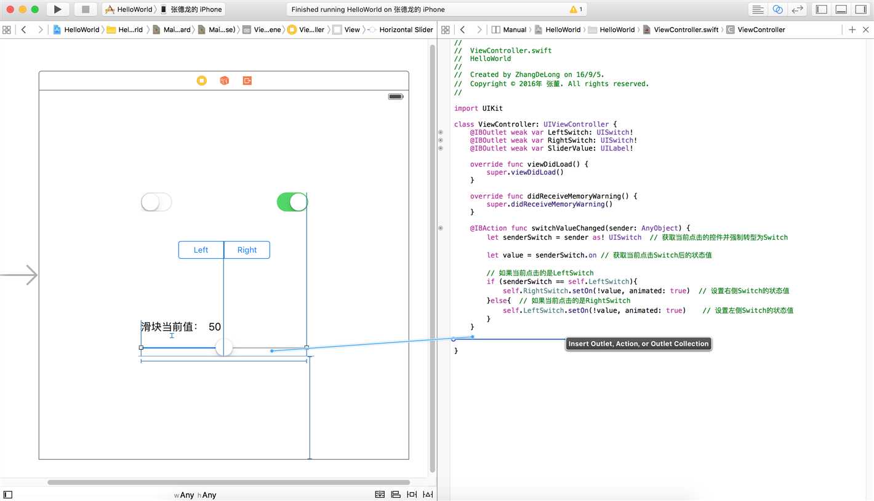Open the Resolve Auto Layout Issues button
The height and width of the screenshot is (501, 874).
(428, 495)
